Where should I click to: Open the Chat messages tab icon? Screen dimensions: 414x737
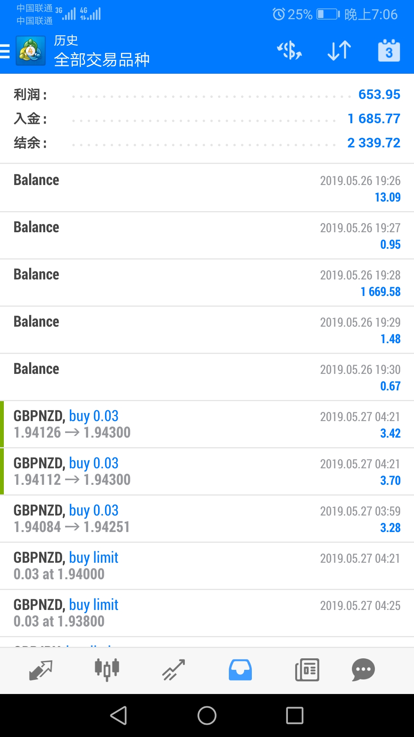tap(363, 670)
